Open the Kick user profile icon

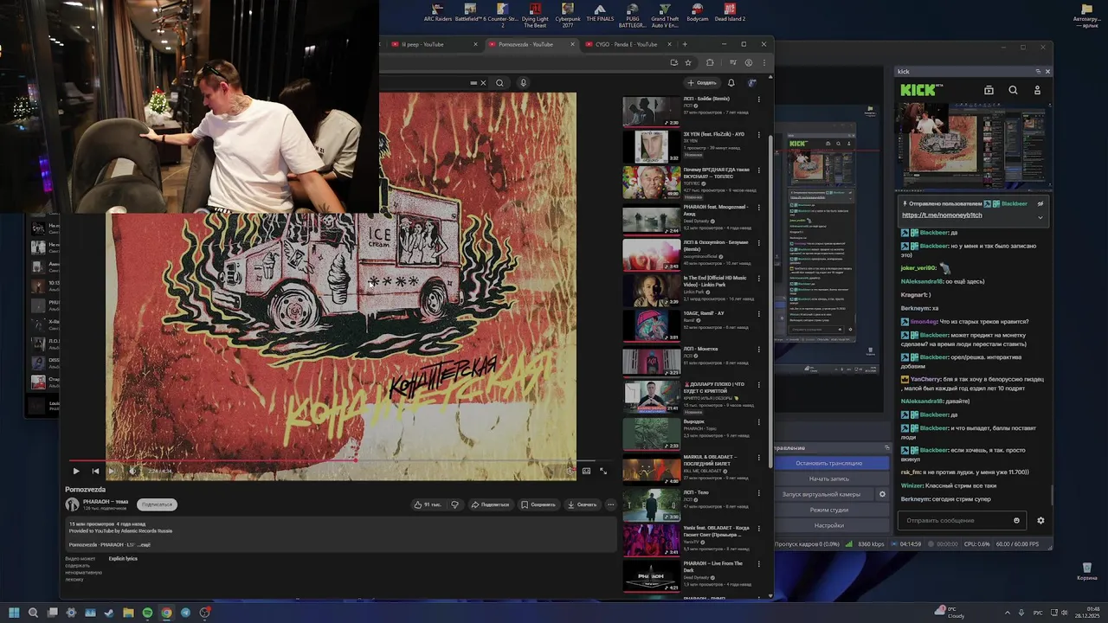(1037, 90)
